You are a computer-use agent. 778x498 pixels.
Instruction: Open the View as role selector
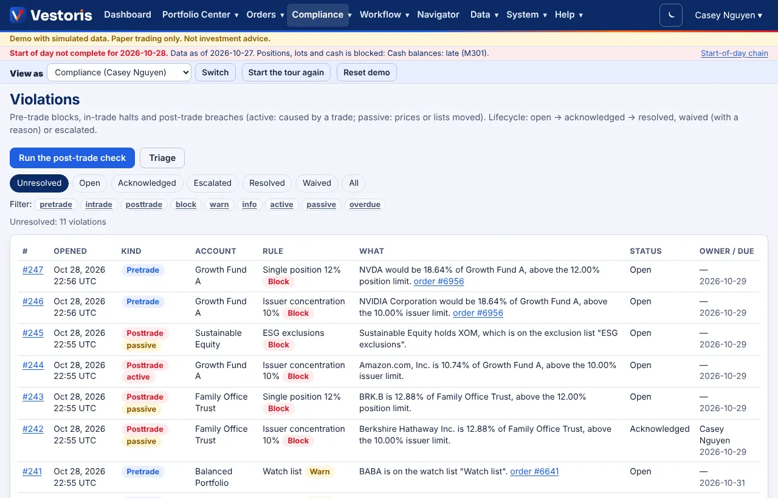tap(119, 72)
